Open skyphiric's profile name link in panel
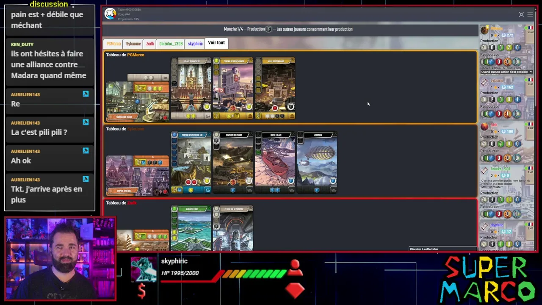 [497, 225]
